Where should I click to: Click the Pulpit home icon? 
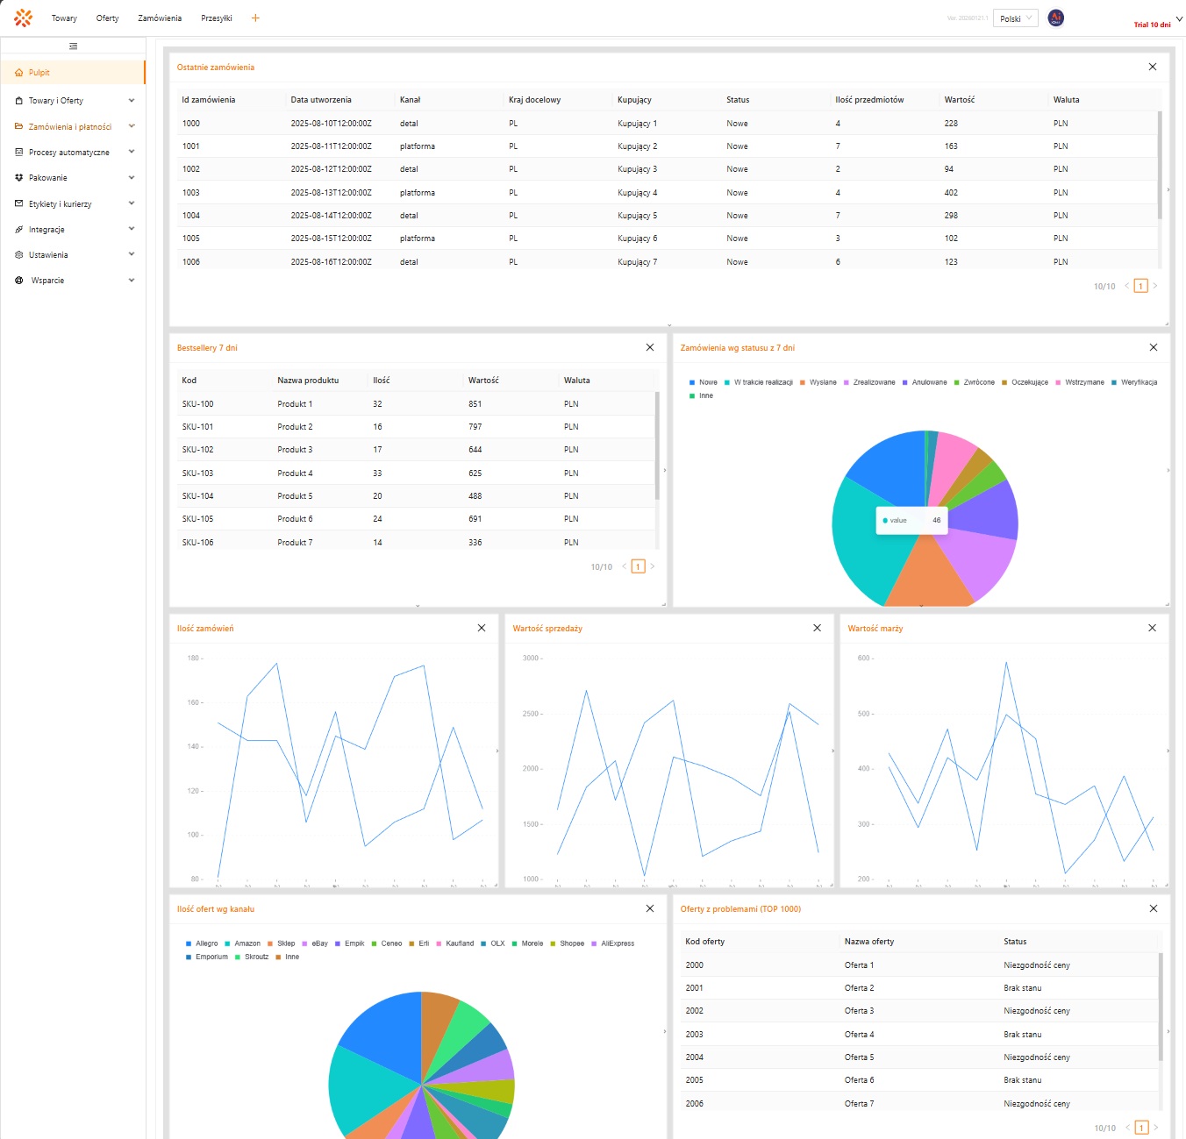point(19,73)
